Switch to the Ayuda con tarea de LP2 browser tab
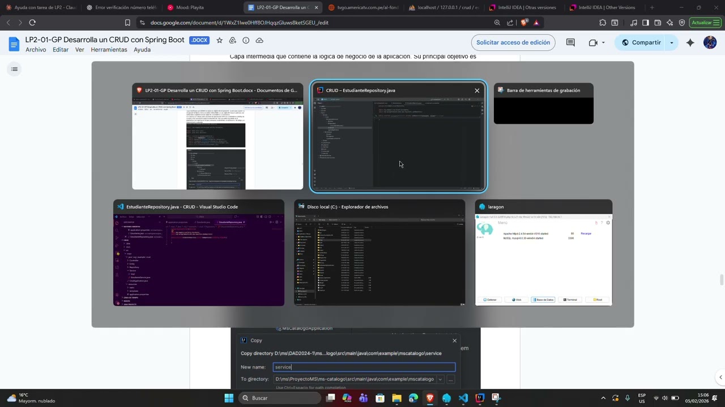Viewport: 725px width, 407px height. pos(41,7)
